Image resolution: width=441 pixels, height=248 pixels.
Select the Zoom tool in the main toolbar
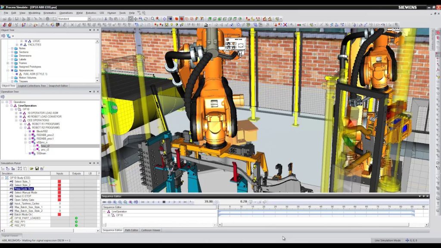(x=152, y=18)
